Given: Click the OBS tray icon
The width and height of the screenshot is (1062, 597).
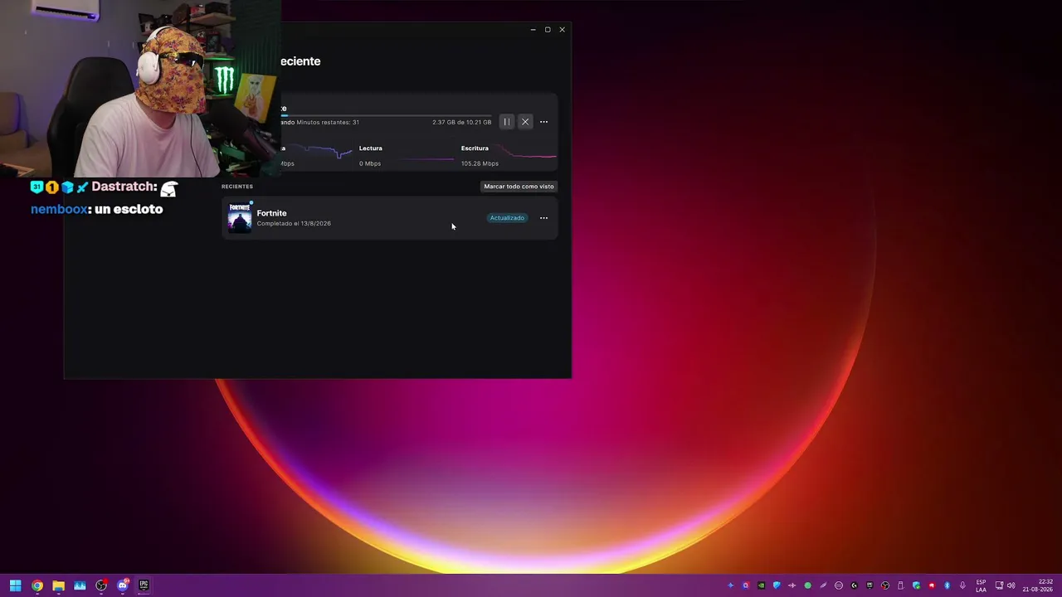Looking at the screenshot, I should point(884,585).
